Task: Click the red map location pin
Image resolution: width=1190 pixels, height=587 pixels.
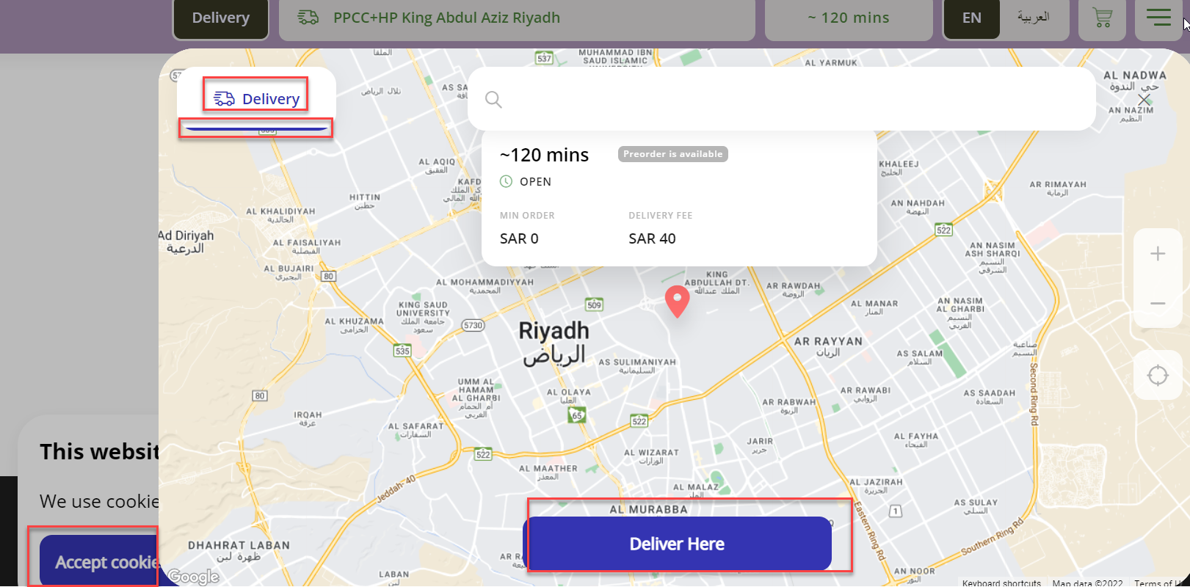Action: 677,302
